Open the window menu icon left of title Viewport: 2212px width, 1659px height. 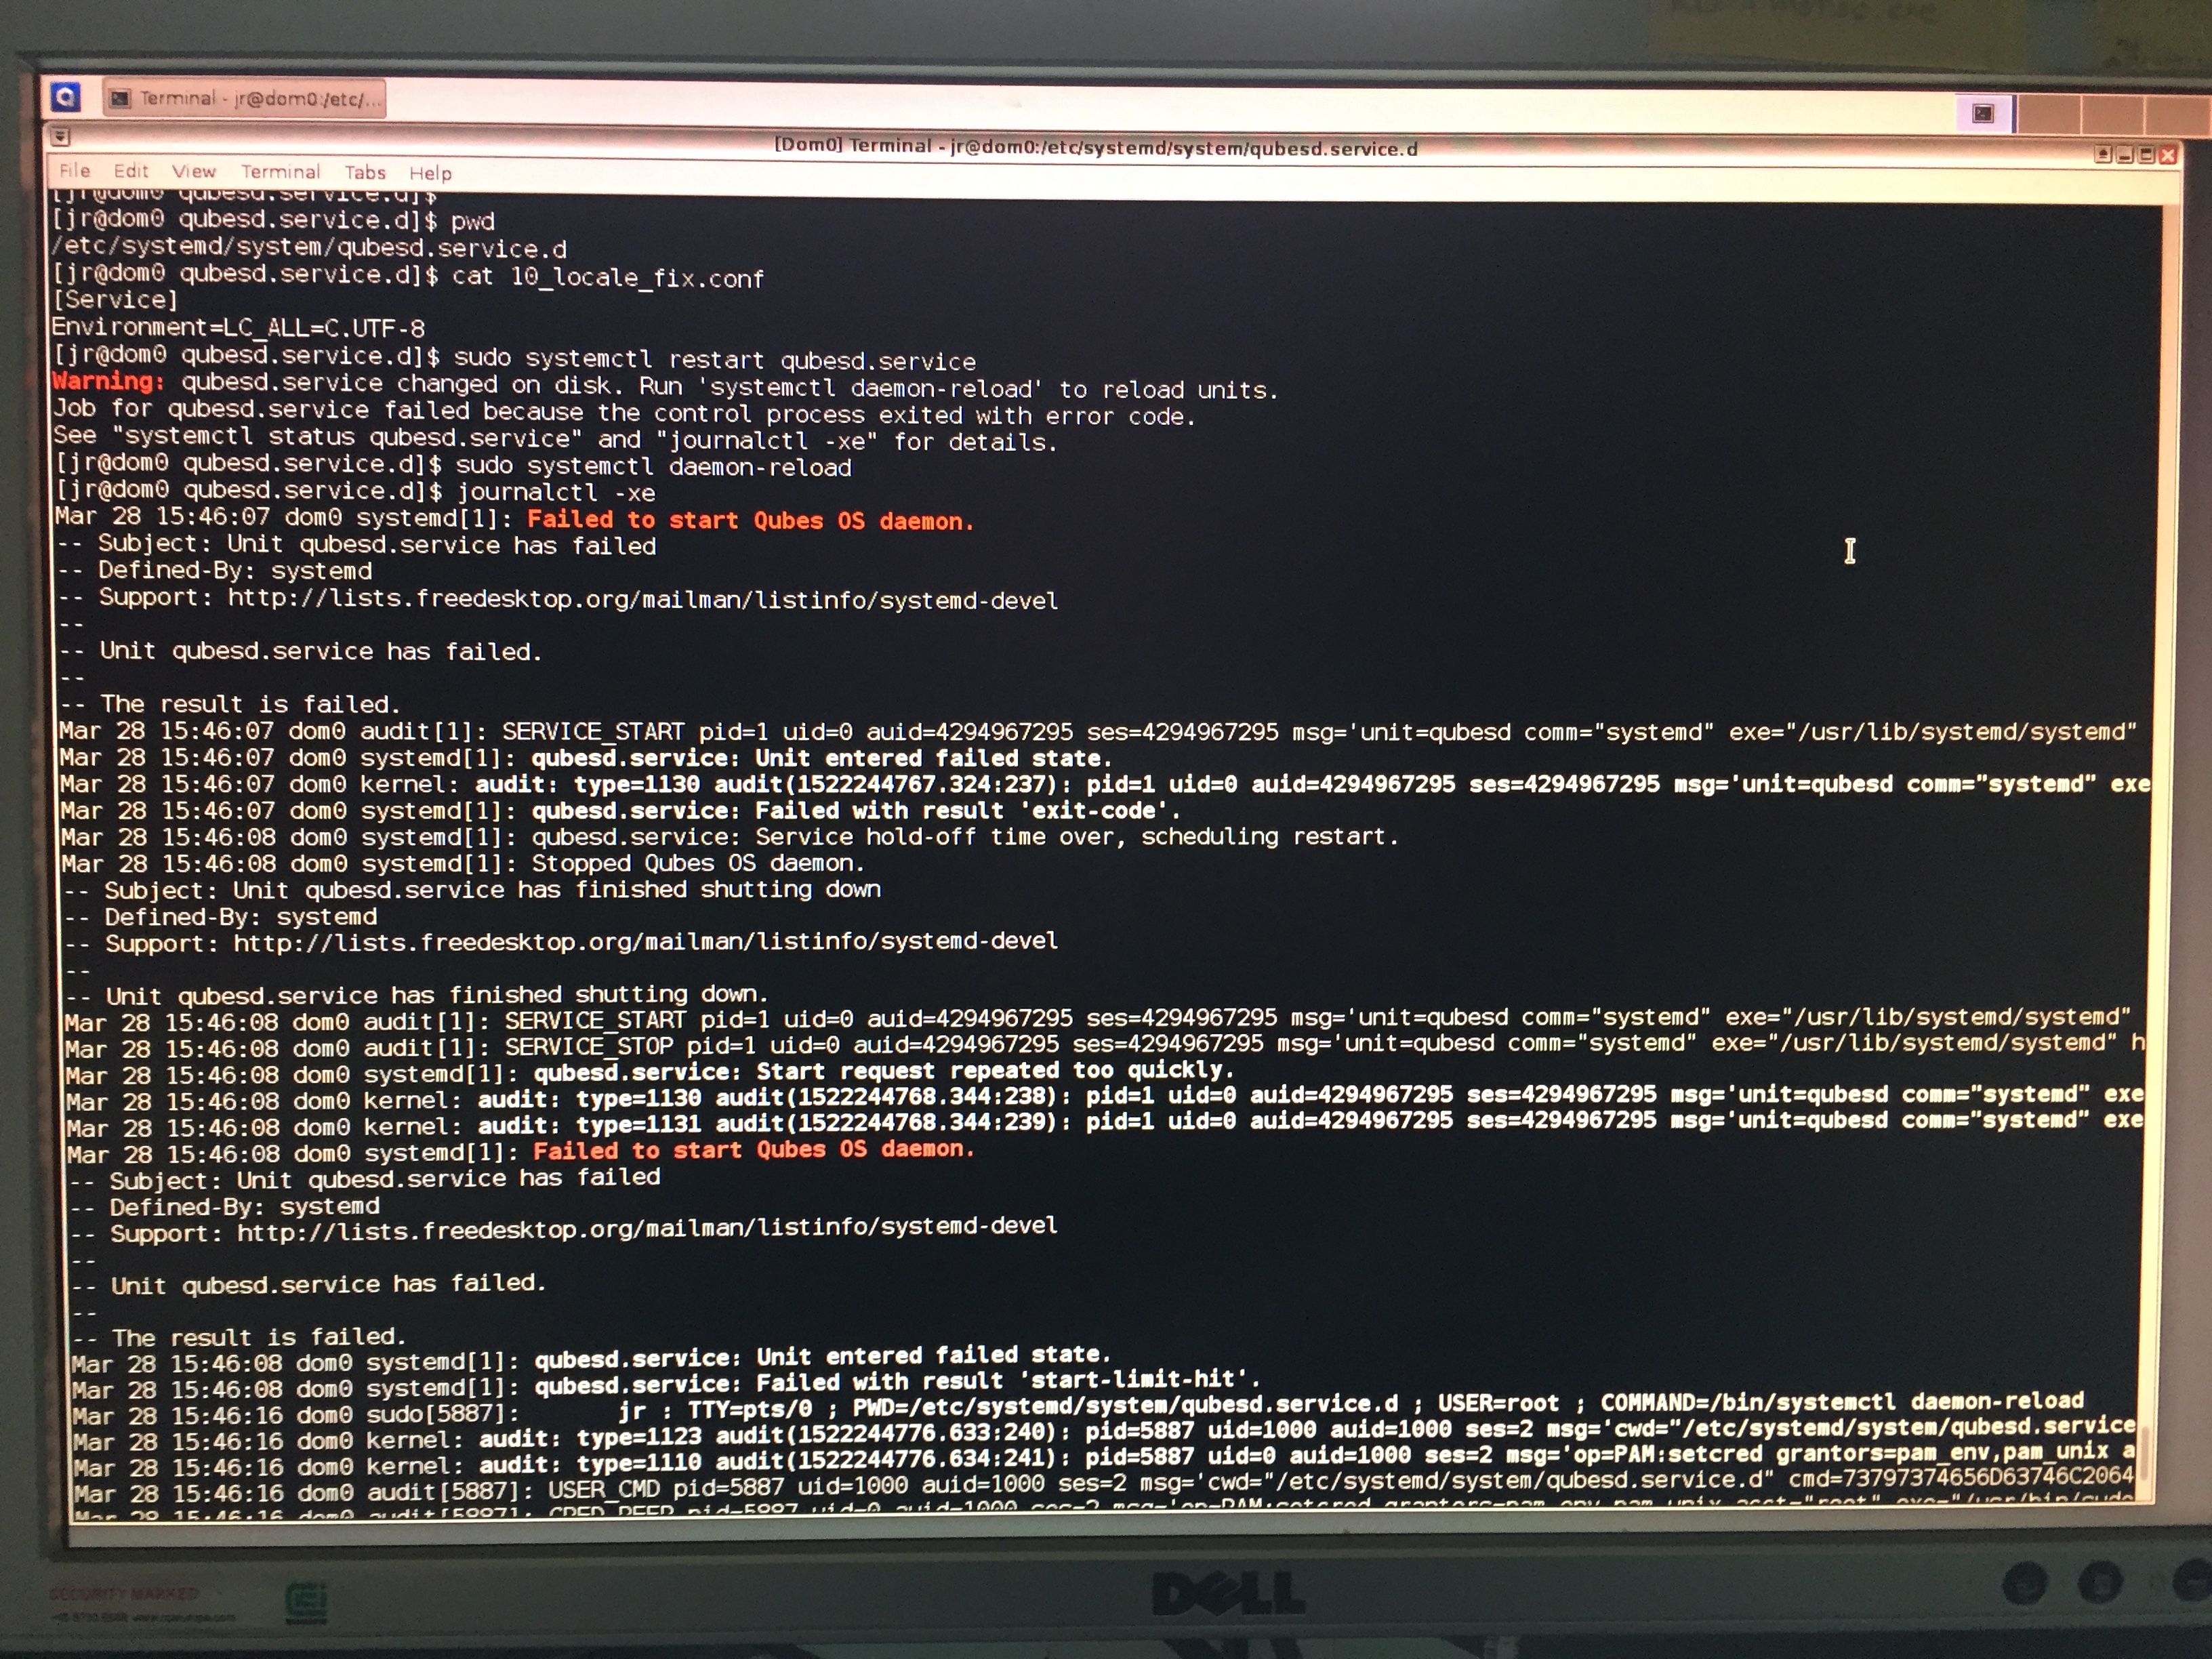[61, 136]
